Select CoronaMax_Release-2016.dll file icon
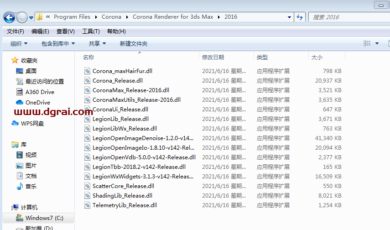This screenshot has height=230, width=390. (87, 90)
